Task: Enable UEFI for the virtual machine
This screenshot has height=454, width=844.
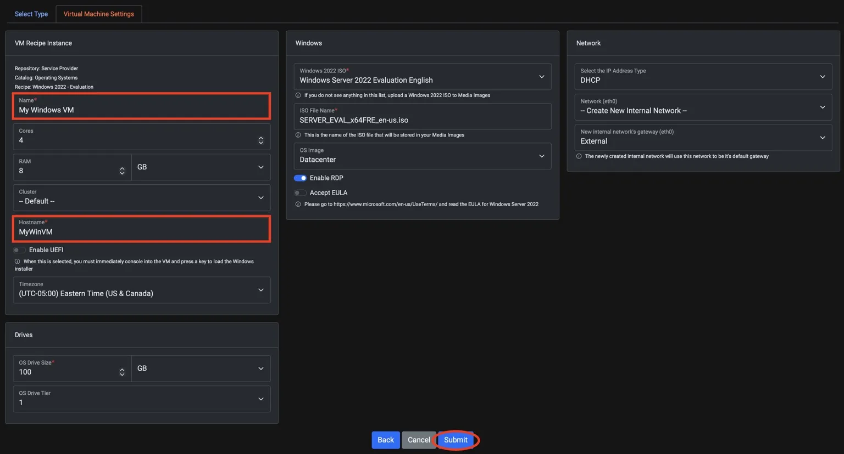Action: point(19,249)
